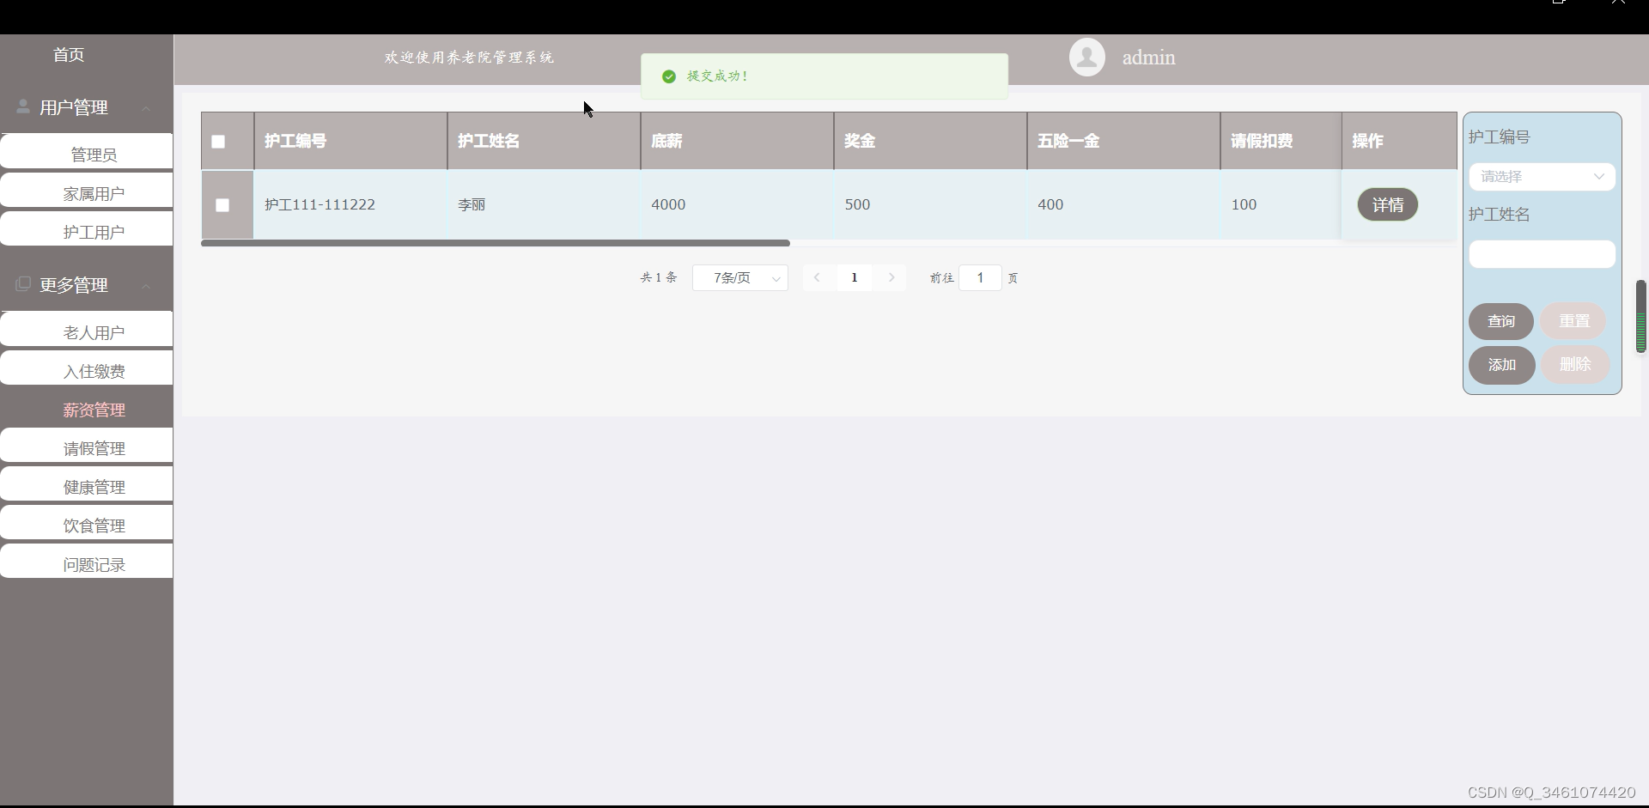The image size is (1649, 808).
Task: Click the 护工编号 column header
Action: click(x=350, y=141)
